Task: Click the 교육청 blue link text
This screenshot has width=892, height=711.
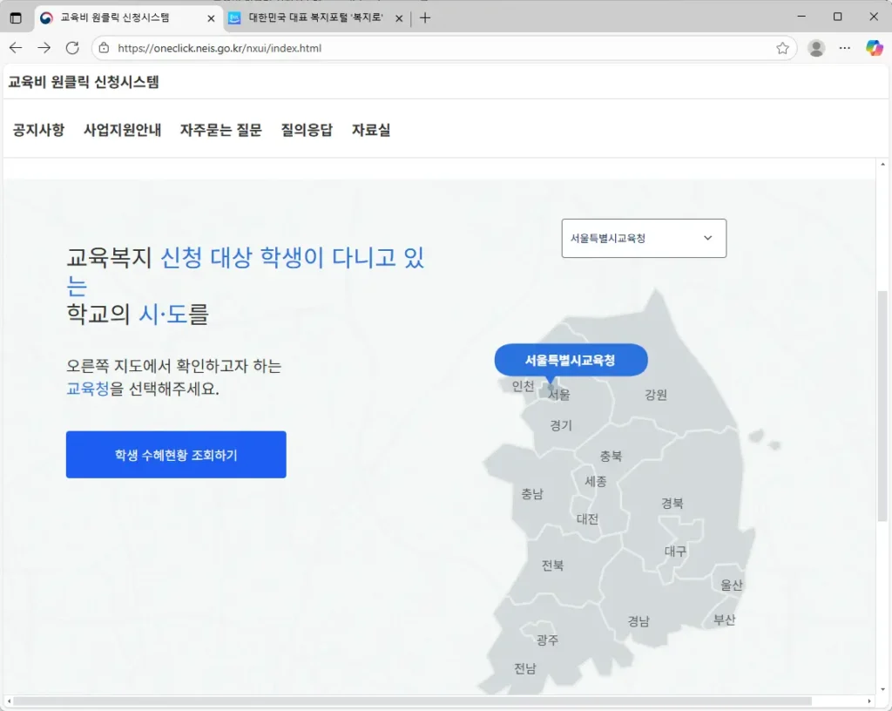Action: 88,389
